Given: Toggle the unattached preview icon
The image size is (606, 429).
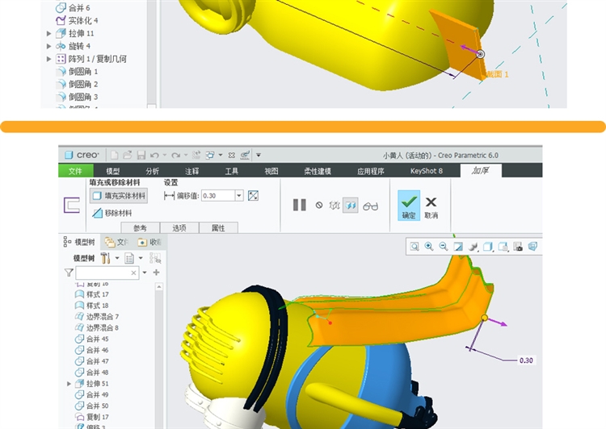Looking at the screenshot, I should [x=335, y=206].
